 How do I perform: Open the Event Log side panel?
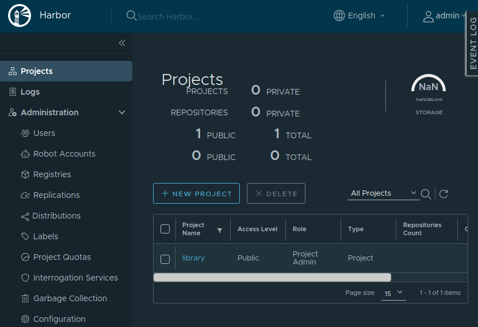(472, 43)
